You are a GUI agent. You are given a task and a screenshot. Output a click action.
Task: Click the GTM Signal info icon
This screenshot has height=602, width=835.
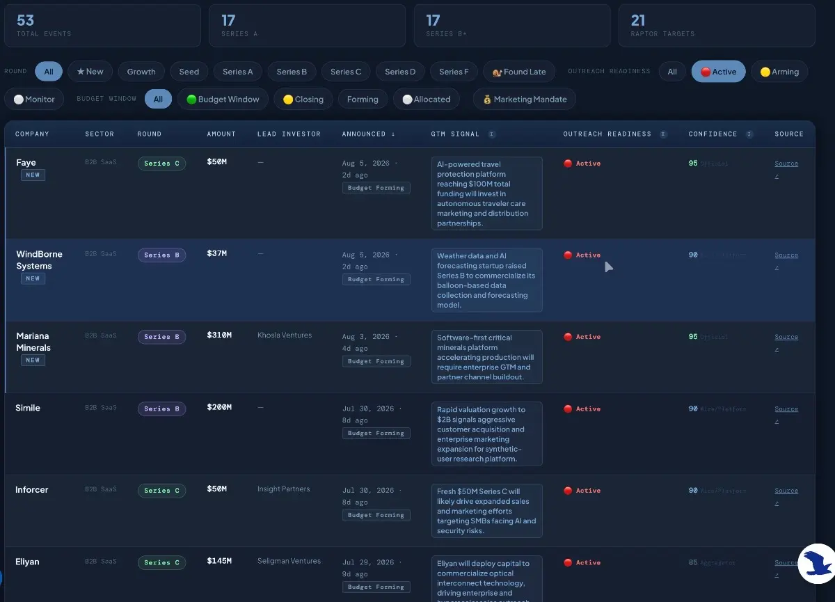[x=492, y=134]
